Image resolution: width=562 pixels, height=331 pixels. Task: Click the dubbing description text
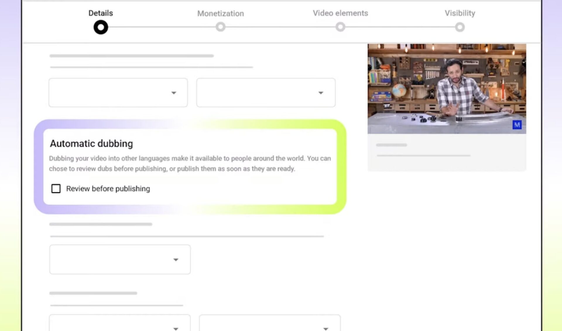click(x=190, y=163)
